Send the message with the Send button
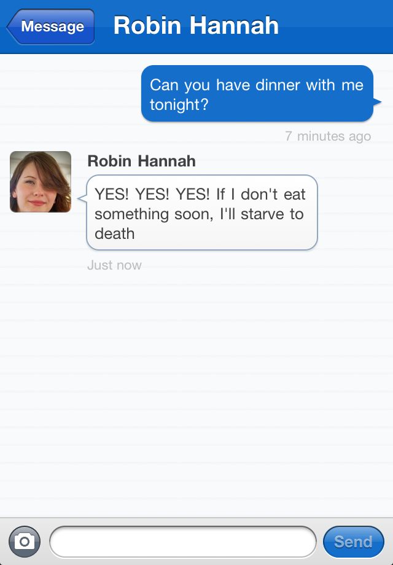This screenshot has width=393, height=565. (x=353, y=542)
